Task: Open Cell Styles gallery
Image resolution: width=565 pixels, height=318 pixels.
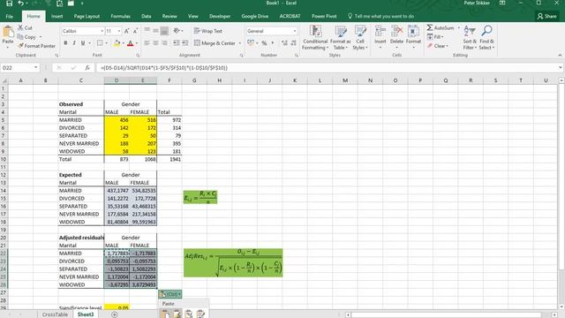Action: [360, 37]
